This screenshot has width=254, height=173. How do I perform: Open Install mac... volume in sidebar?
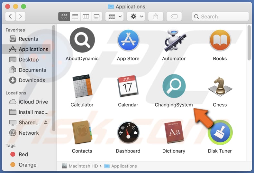click(27, 112)
